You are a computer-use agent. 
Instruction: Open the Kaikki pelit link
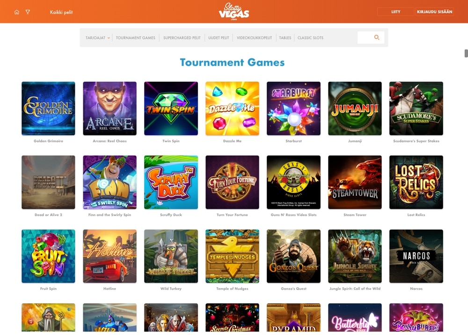coord(61,12)
